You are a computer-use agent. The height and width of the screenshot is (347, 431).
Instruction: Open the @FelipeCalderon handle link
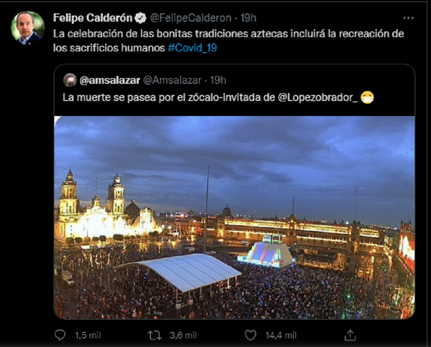(x=191, y=18)
